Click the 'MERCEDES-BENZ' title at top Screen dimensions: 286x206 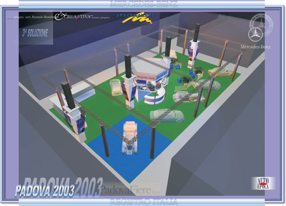[x=144, y=4]
